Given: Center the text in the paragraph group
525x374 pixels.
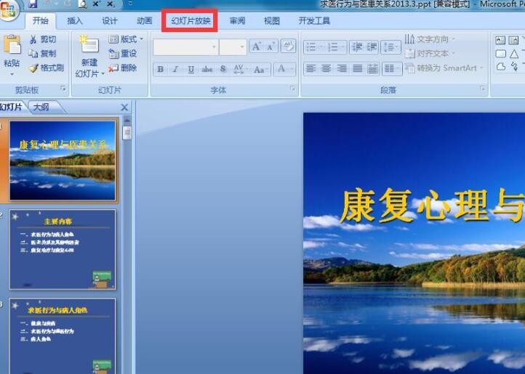Looking at the screenshot, I should [x=326, y=68].
